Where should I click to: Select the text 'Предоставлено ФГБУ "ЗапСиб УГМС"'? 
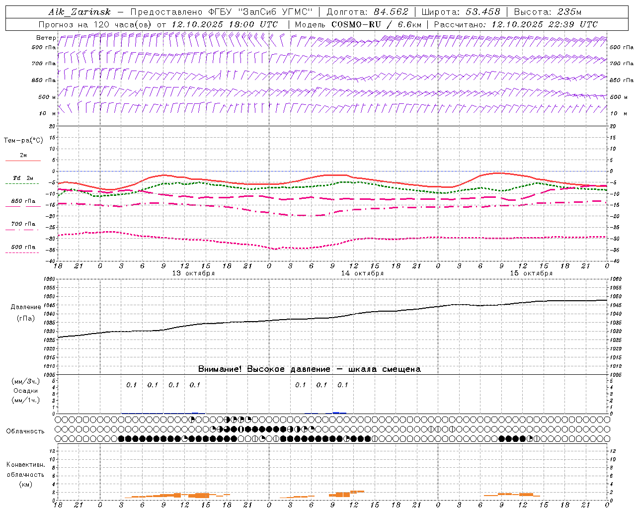[221, 12]
